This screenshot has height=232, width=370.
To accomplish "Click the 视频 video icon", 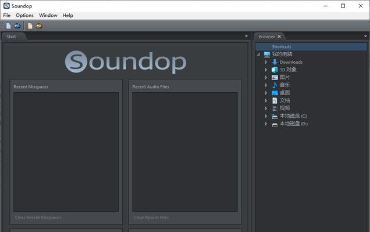I will tap(275, 108).
